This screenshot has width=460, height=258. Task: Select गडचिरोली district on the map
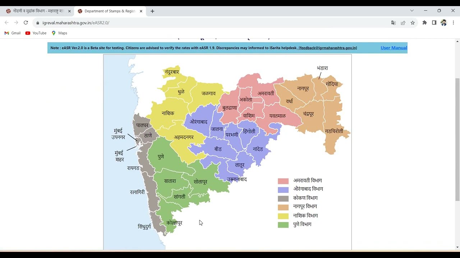tap(334, 131)
